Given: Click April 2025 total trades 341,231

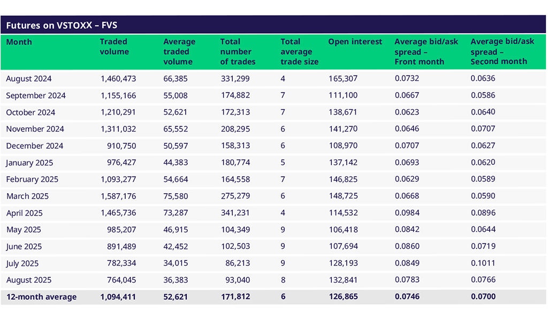Looking at the screenshot, I should [235, 213].
